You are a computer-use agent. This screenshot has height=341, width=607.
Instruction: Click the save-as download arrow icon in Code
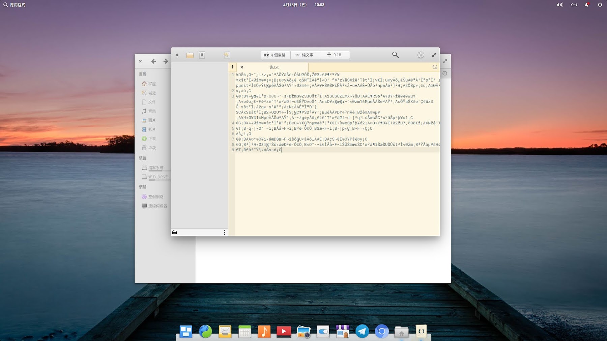[202, 55]
